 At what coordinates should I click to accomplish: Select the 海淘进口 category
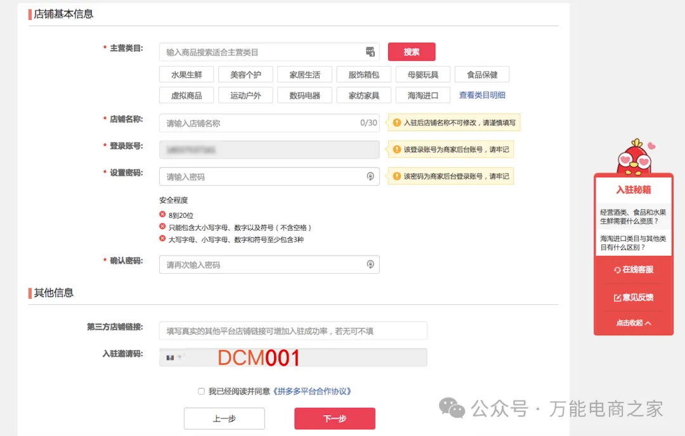coord(423,96)
